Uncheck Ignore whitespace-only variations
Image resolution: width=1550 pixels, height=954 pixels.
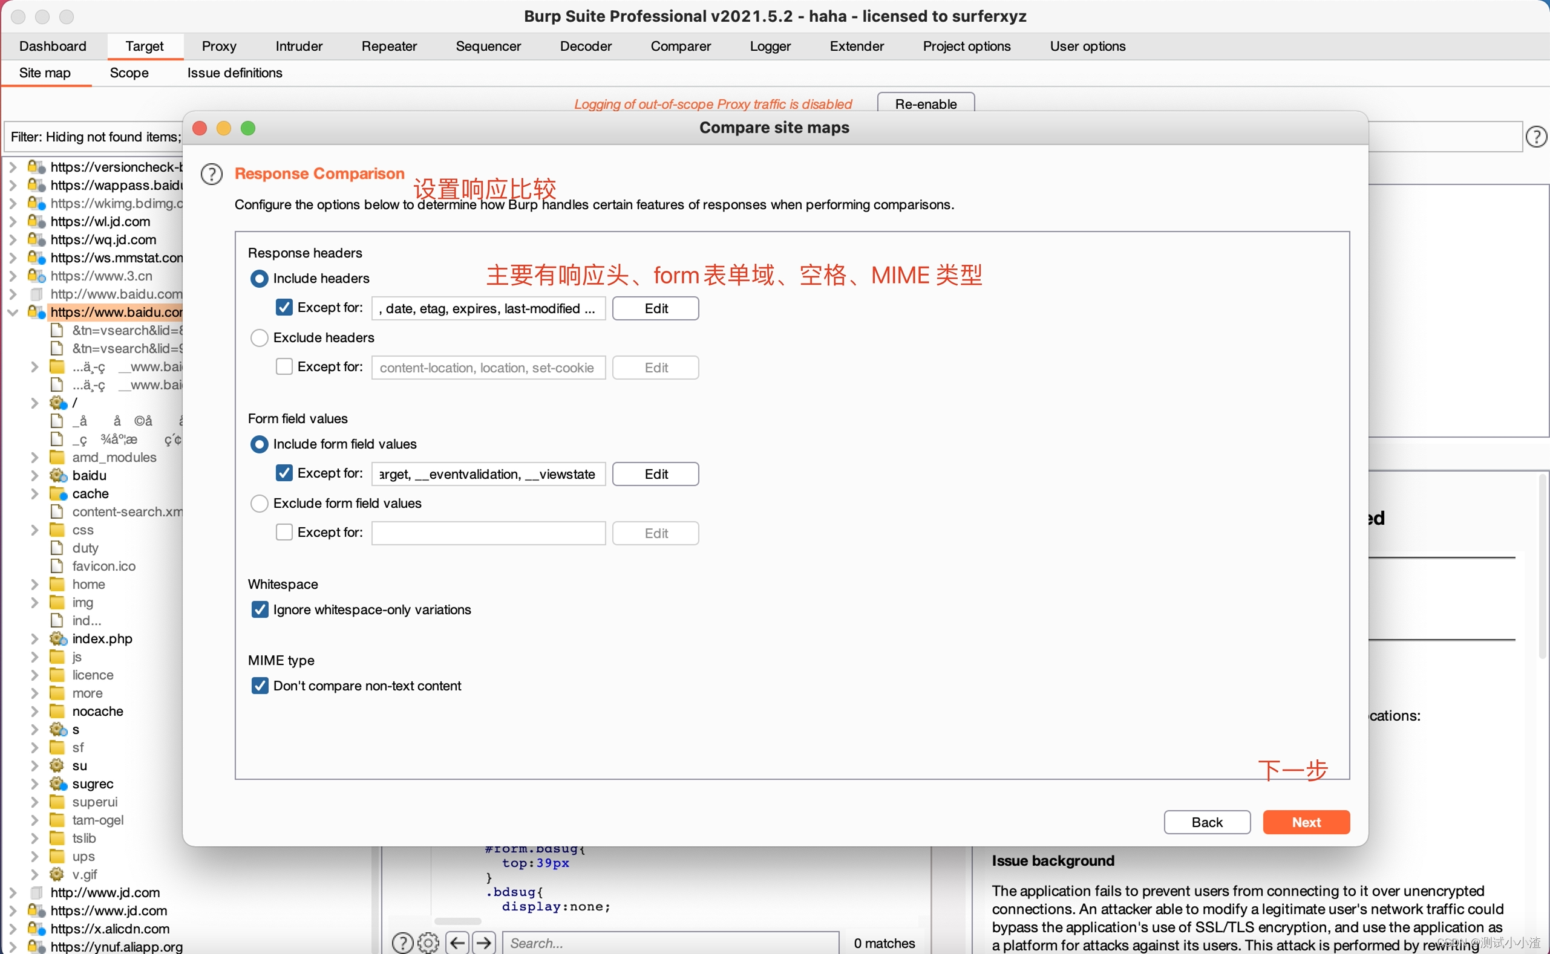(260, 609)
